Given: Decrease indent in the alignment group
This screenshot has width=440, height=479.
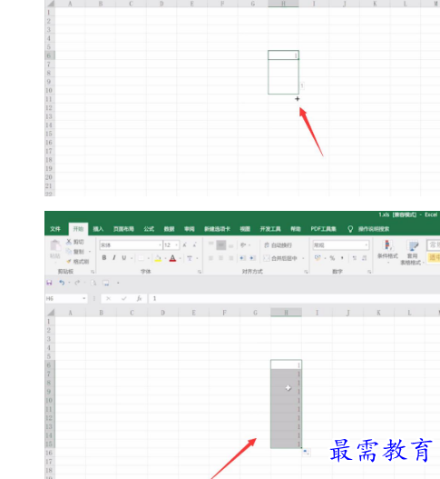Looking at the screenshot, I should [x=242, y=258].
